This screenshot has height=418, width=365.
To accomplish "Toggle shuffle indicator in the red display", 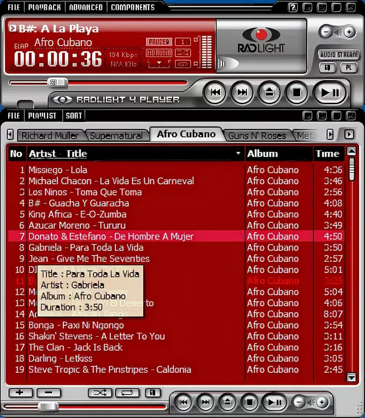I will point(183,53).
